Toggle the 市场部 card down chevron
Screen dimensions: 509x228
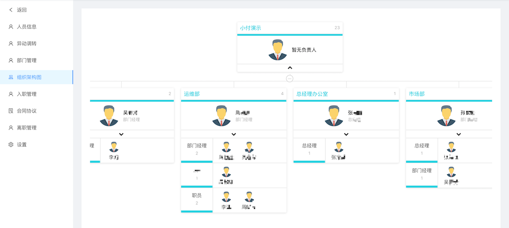coord(459,134)
